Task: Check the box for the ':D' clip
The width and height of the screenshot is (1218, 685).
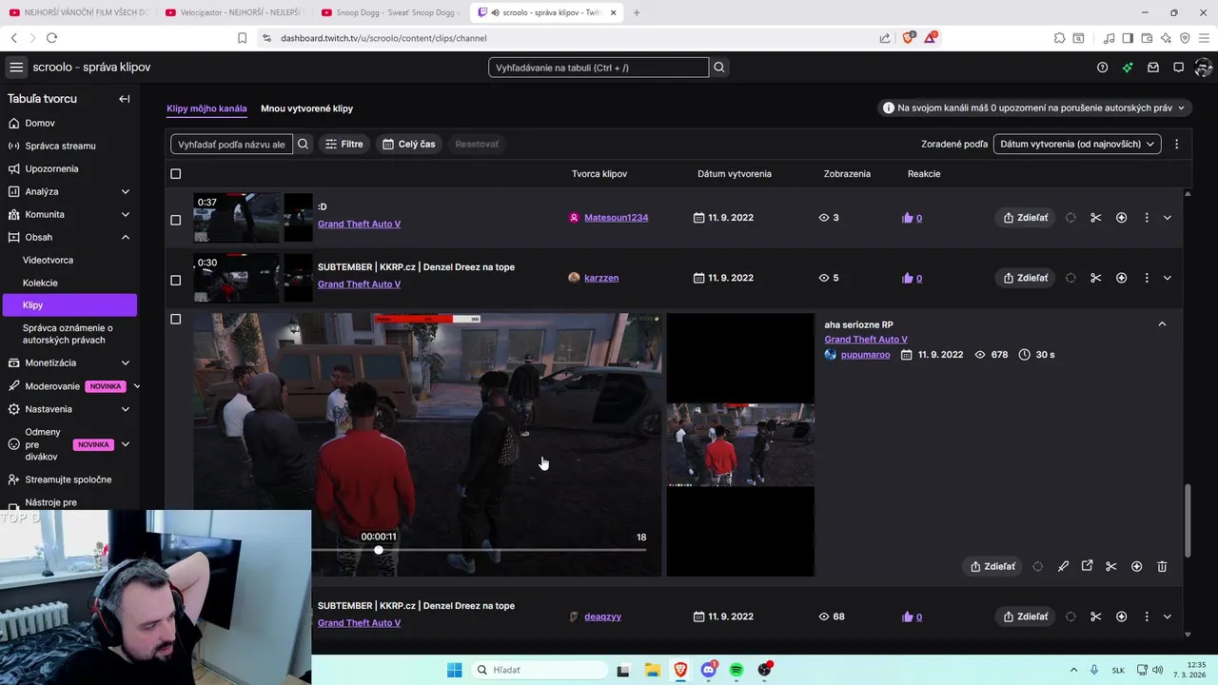Action: (175, 220)
